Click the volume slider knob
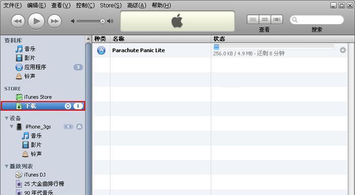The image size is (355, 195). click(102, 21)
